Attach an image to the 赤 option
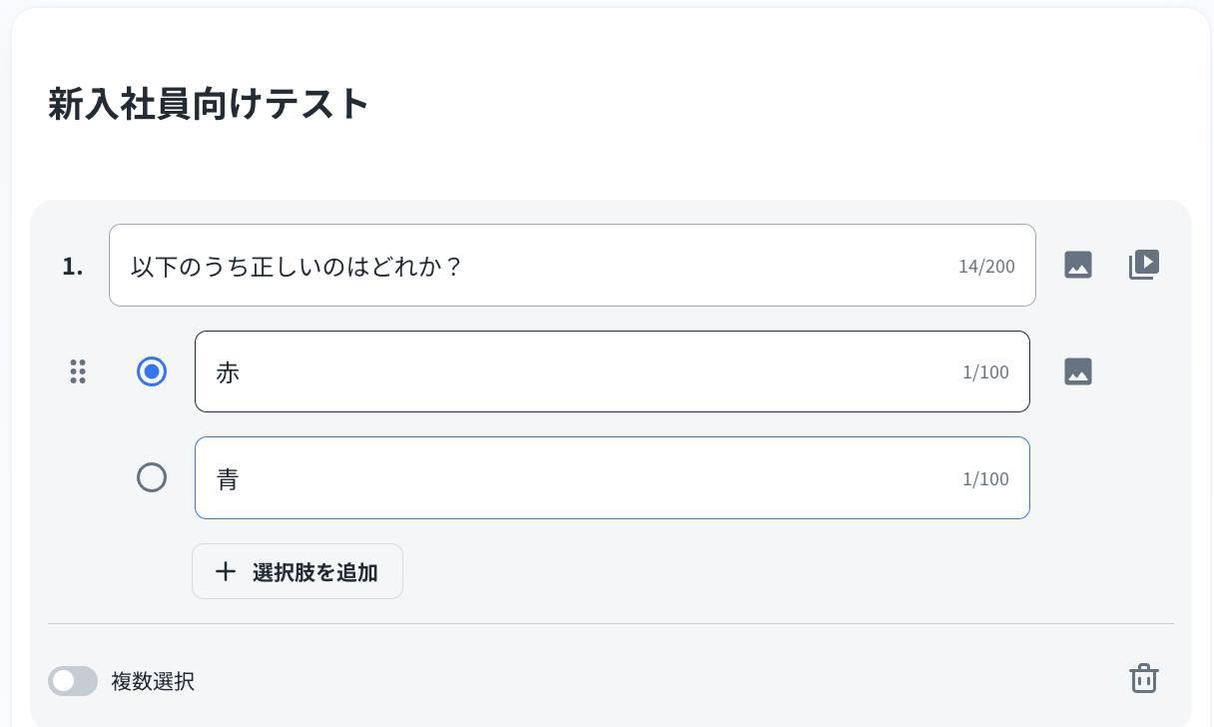Image resolution: width=1214 pixels, height=727 pixels. pos(1078,371)
